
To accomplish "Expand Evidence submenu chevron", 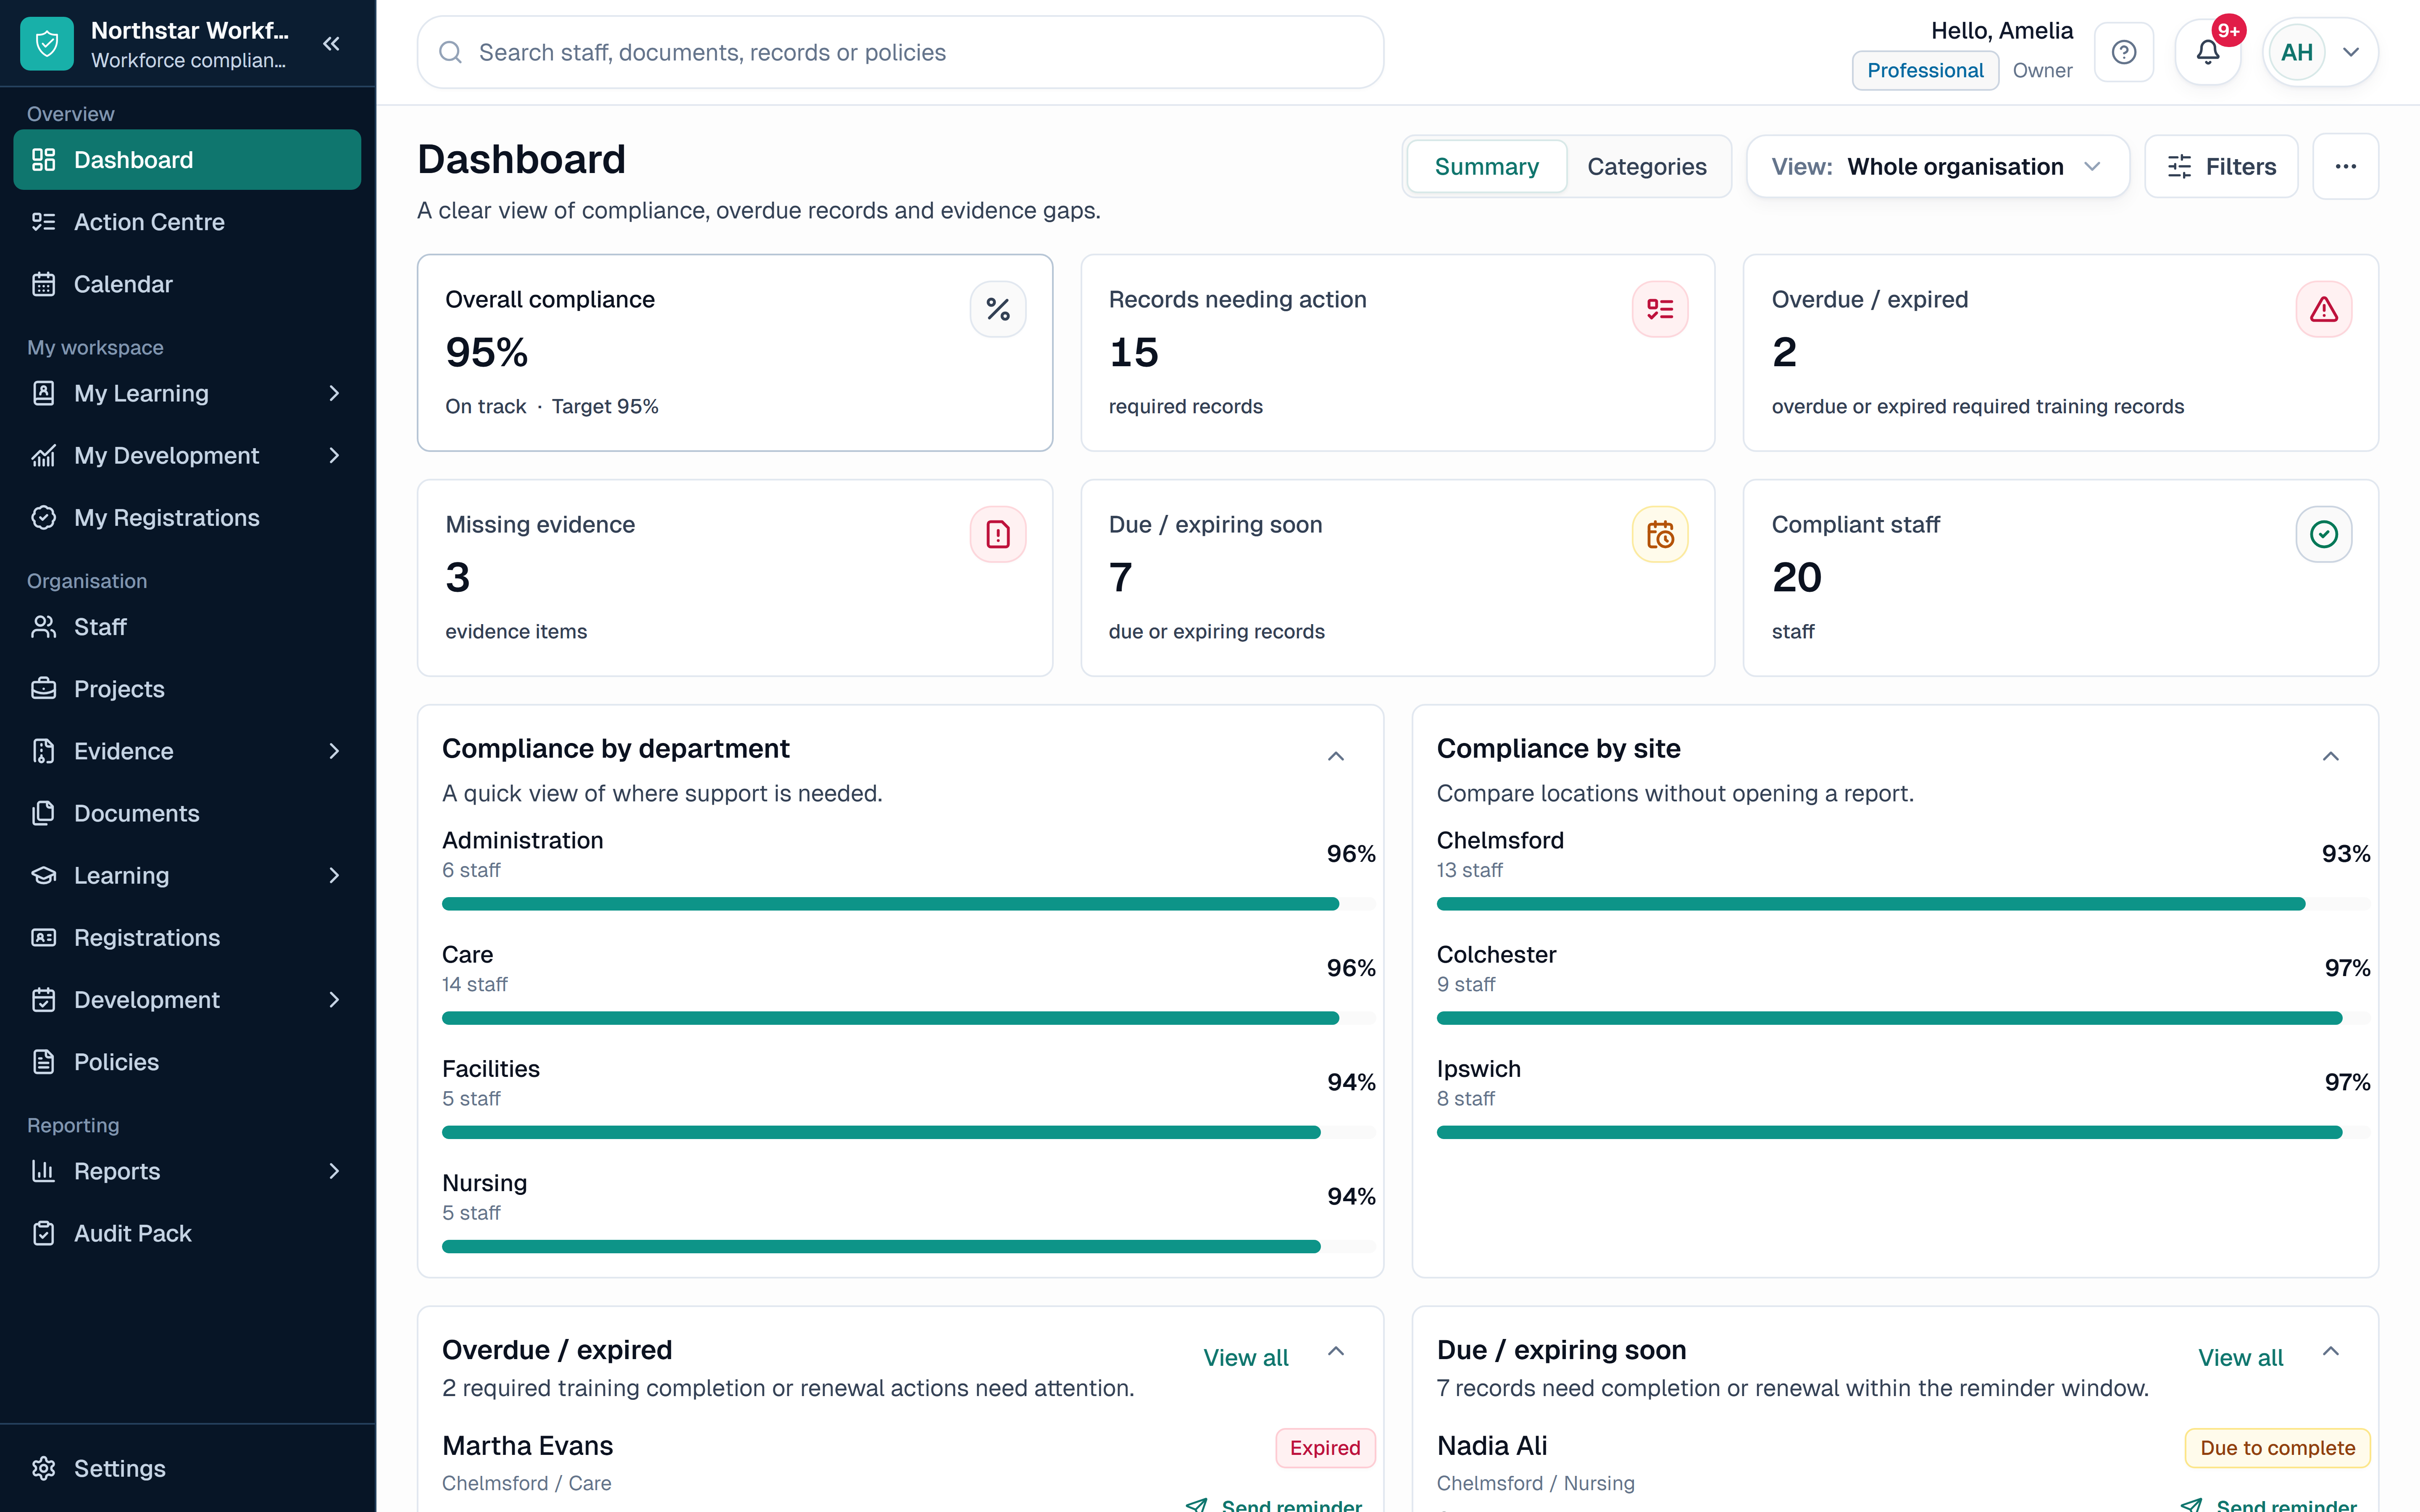I will 334,751.
